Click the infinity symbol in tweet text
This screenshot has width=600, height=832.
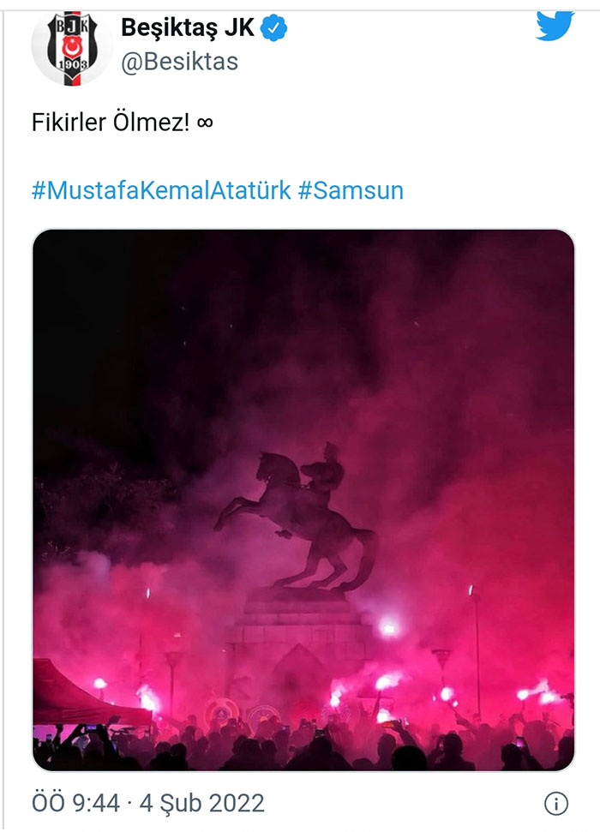pos(205,123)
